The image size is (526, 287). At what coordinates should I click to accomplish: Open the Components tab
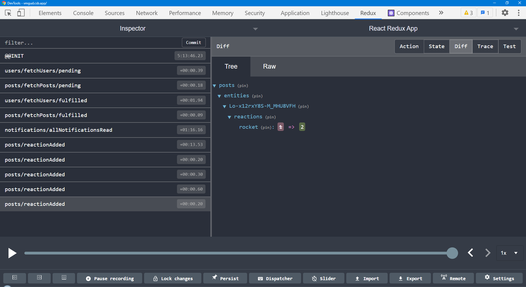pos(408,13)
